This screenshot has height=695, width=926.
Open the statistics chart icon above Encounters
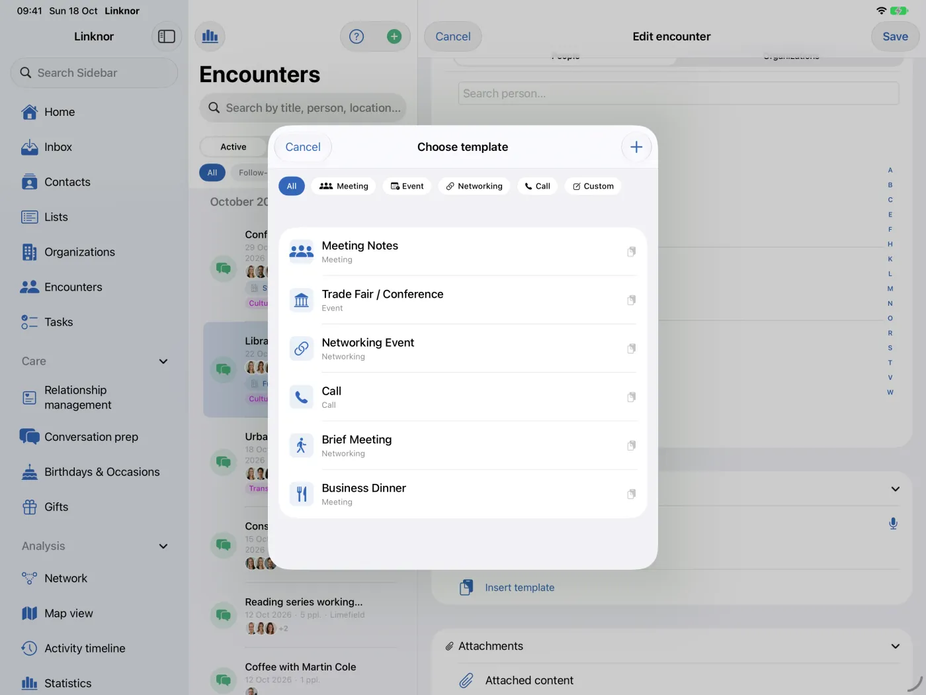pos(210,36)
